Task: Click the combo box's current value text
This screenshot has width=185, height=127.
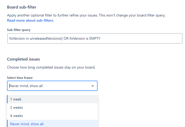Action: tap(26, 86)
